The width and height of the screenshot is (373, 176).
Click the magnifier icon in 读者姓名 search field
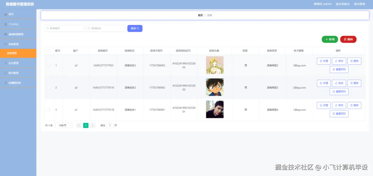(89, 28)
